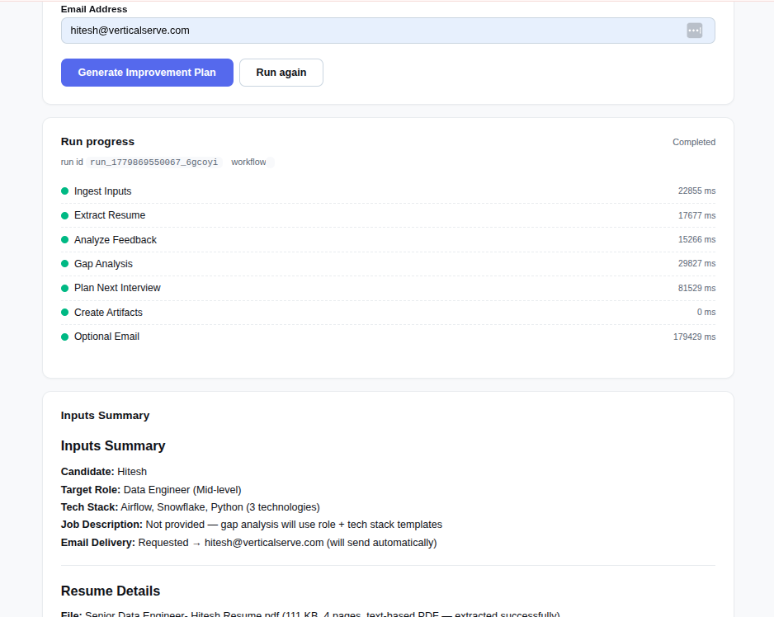This screenshot has height=617, width=774.
Task: Click the 0 ms duration value
Action: tap(706, 312)
